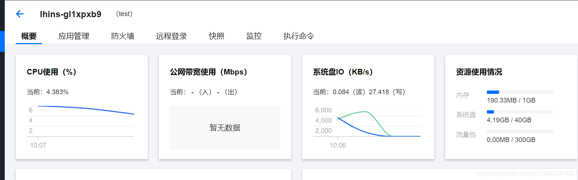This screenshot has width=578, height=180.
Task: Switch to the 执行命令 tab
Action: click(x=299, y=36)
